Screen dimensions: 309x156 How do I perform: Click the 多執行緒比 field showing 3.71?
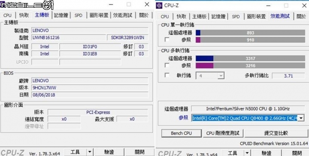(288, 76)
